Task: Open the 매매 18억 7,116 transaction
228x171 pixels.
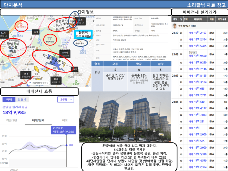Action: click(198, 69)
